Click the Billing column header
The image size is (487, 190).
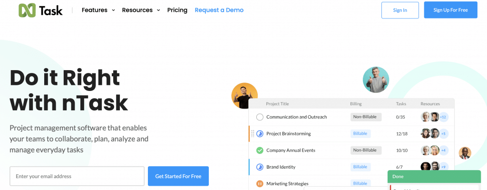[x=356, y=104]
